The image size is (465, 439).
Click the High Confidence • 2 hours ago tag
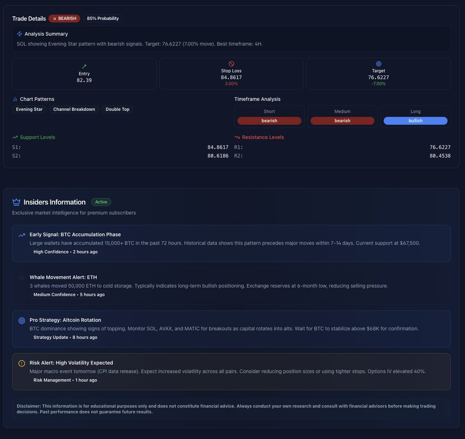(65, 252)
